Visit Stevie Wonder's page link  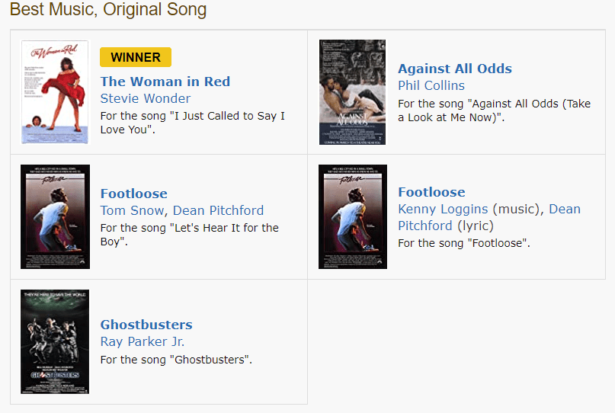(146, 98)
